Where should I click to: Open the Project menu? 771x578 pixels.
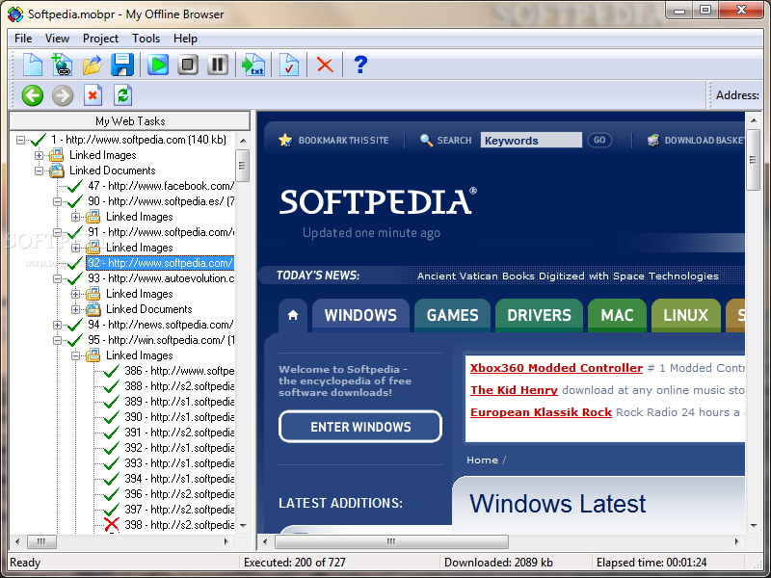[100, 39]
